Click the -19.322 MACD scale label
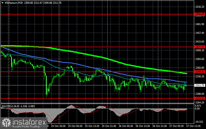Image resolution: width=206 pixels, height=129 pixels. 199,122
